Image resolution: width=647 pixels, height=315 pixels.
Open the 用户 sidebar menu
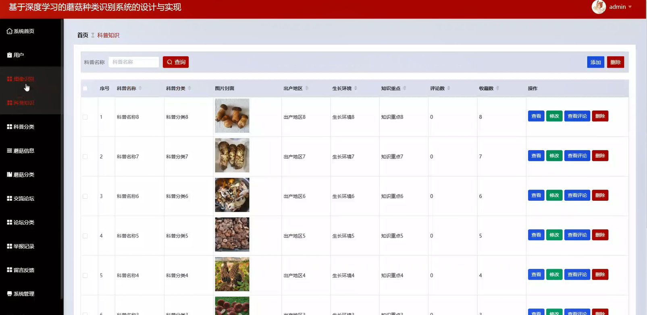tap(15, 55)
